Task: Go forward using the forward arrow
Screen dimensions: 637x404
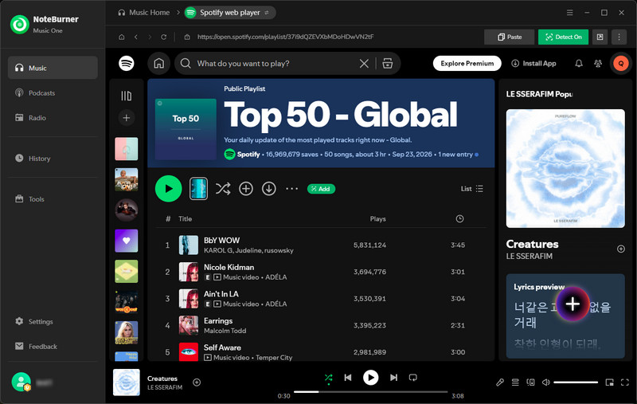Action: pos(150,37)
